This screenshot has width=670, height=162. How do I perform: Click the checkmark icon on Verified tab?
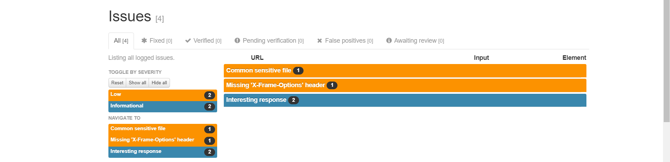pos(188,41)
